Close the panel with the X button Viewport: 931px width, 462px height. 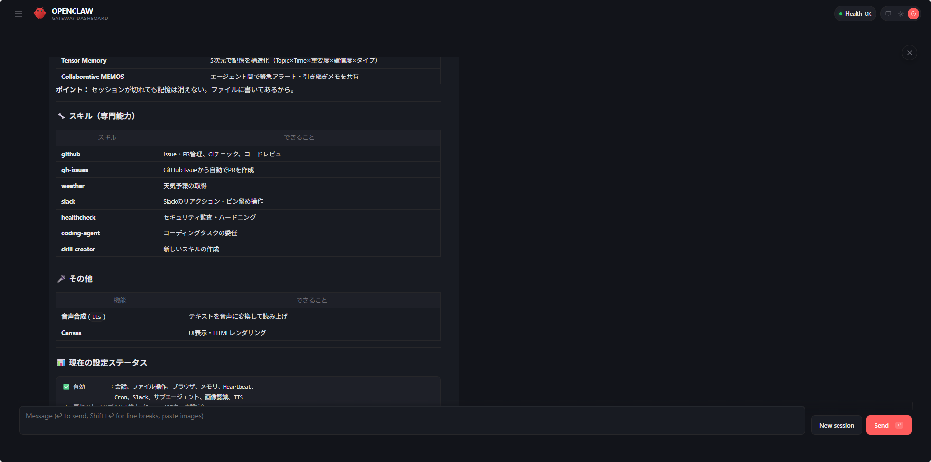(x=909, y=53)
